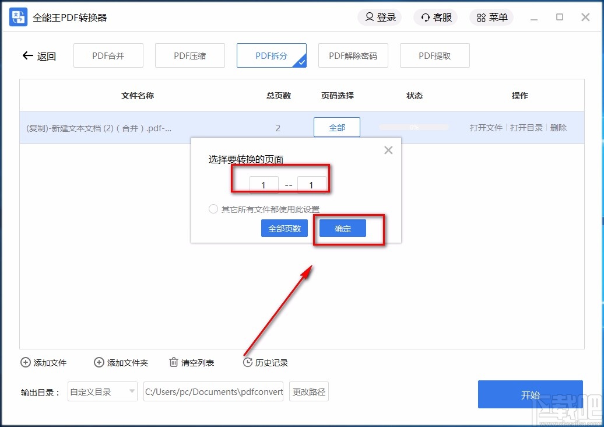Click the progress bar in 状态 column
The height and width of the screenshot is (427, 604).
click(x=414, y=127)
